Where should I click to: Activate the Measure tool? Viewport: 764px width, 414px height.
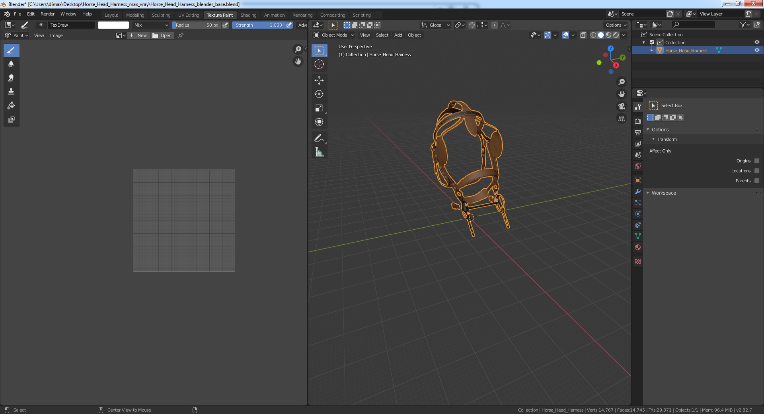pos(319,152)
